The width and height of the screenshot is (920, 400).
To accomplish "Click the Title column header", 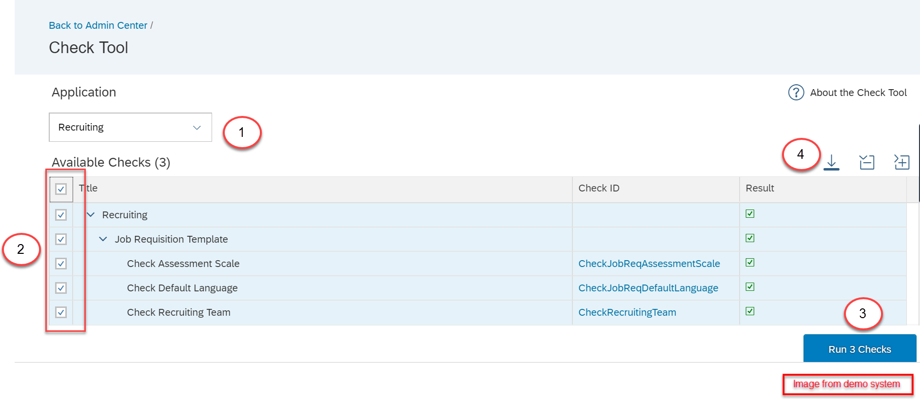I will click(88, 188).
